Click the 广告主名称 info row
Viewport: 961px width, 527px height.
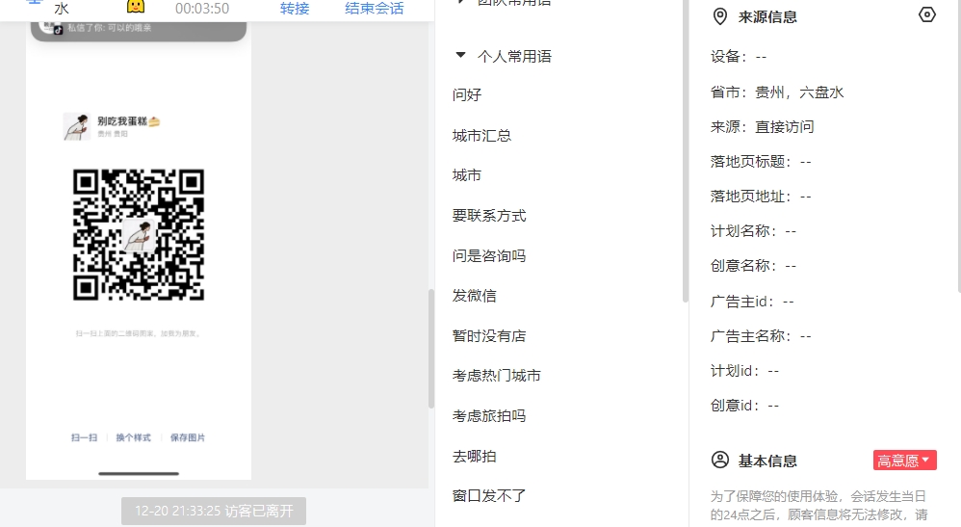click(x=761, y=336)
